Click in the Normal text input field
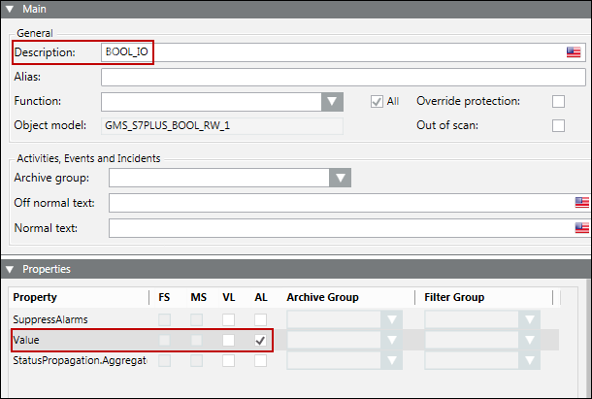The height and width of the screenshot is (399, 592). (340, 229)
